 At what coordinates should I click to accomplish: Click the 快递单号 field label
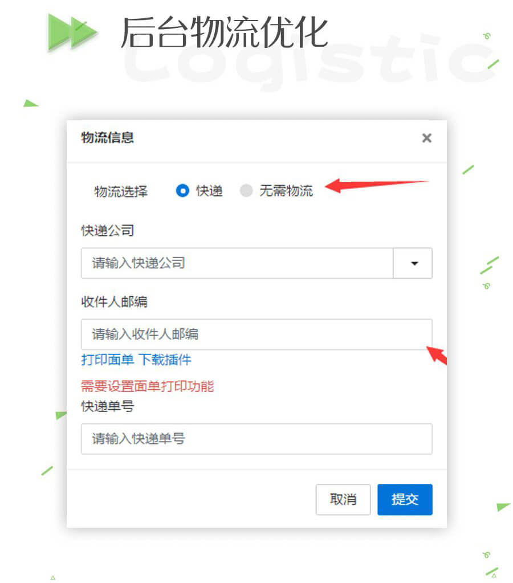[x=108, y=406]
